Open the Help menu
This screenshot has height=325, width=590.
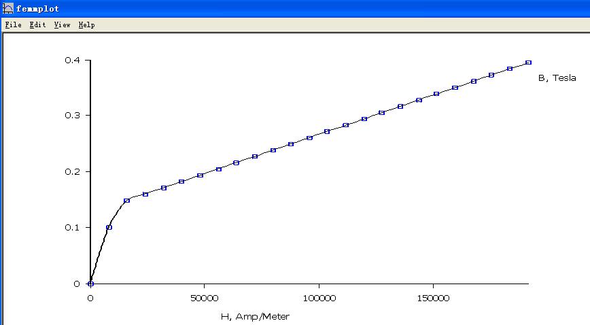pyautogui.click(x=86, y=24)
